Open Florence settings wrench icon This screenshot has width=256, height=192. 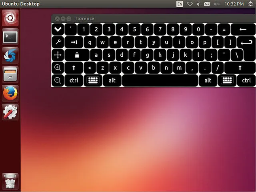coord(58,42)
